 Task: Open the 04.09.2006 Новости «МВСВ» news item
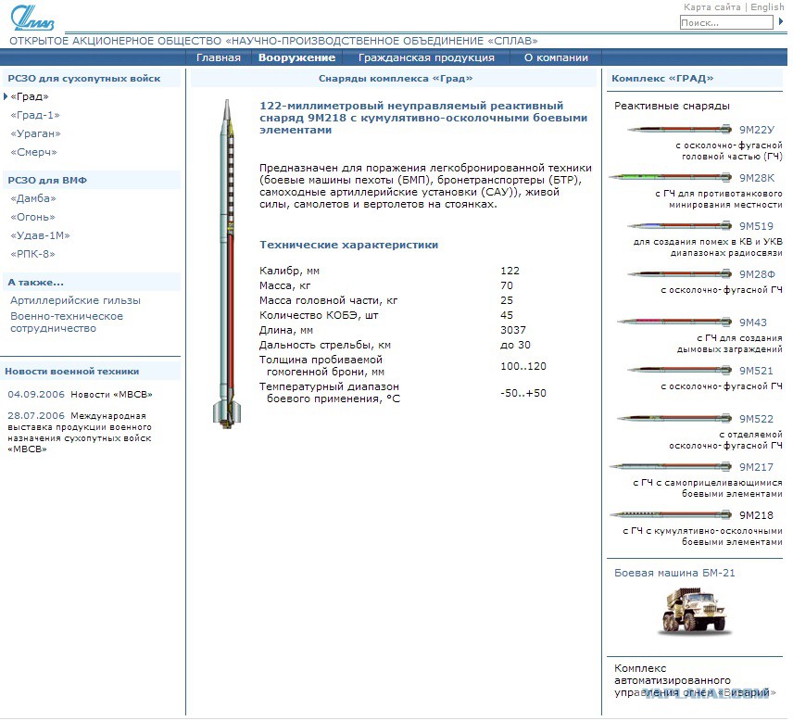[80, 394]
